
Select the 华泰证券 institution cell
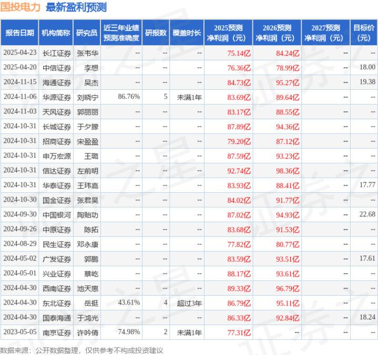tap(57, 185)
